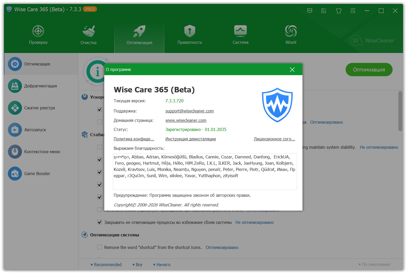Toggle checkbox for closing unresponsive processes
407x274 pixels.
click(x=100, y=222)
